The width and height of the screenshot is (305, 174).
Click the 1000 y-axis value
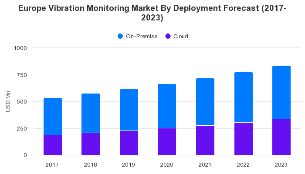pyautogui.click(x=20, y=48)
